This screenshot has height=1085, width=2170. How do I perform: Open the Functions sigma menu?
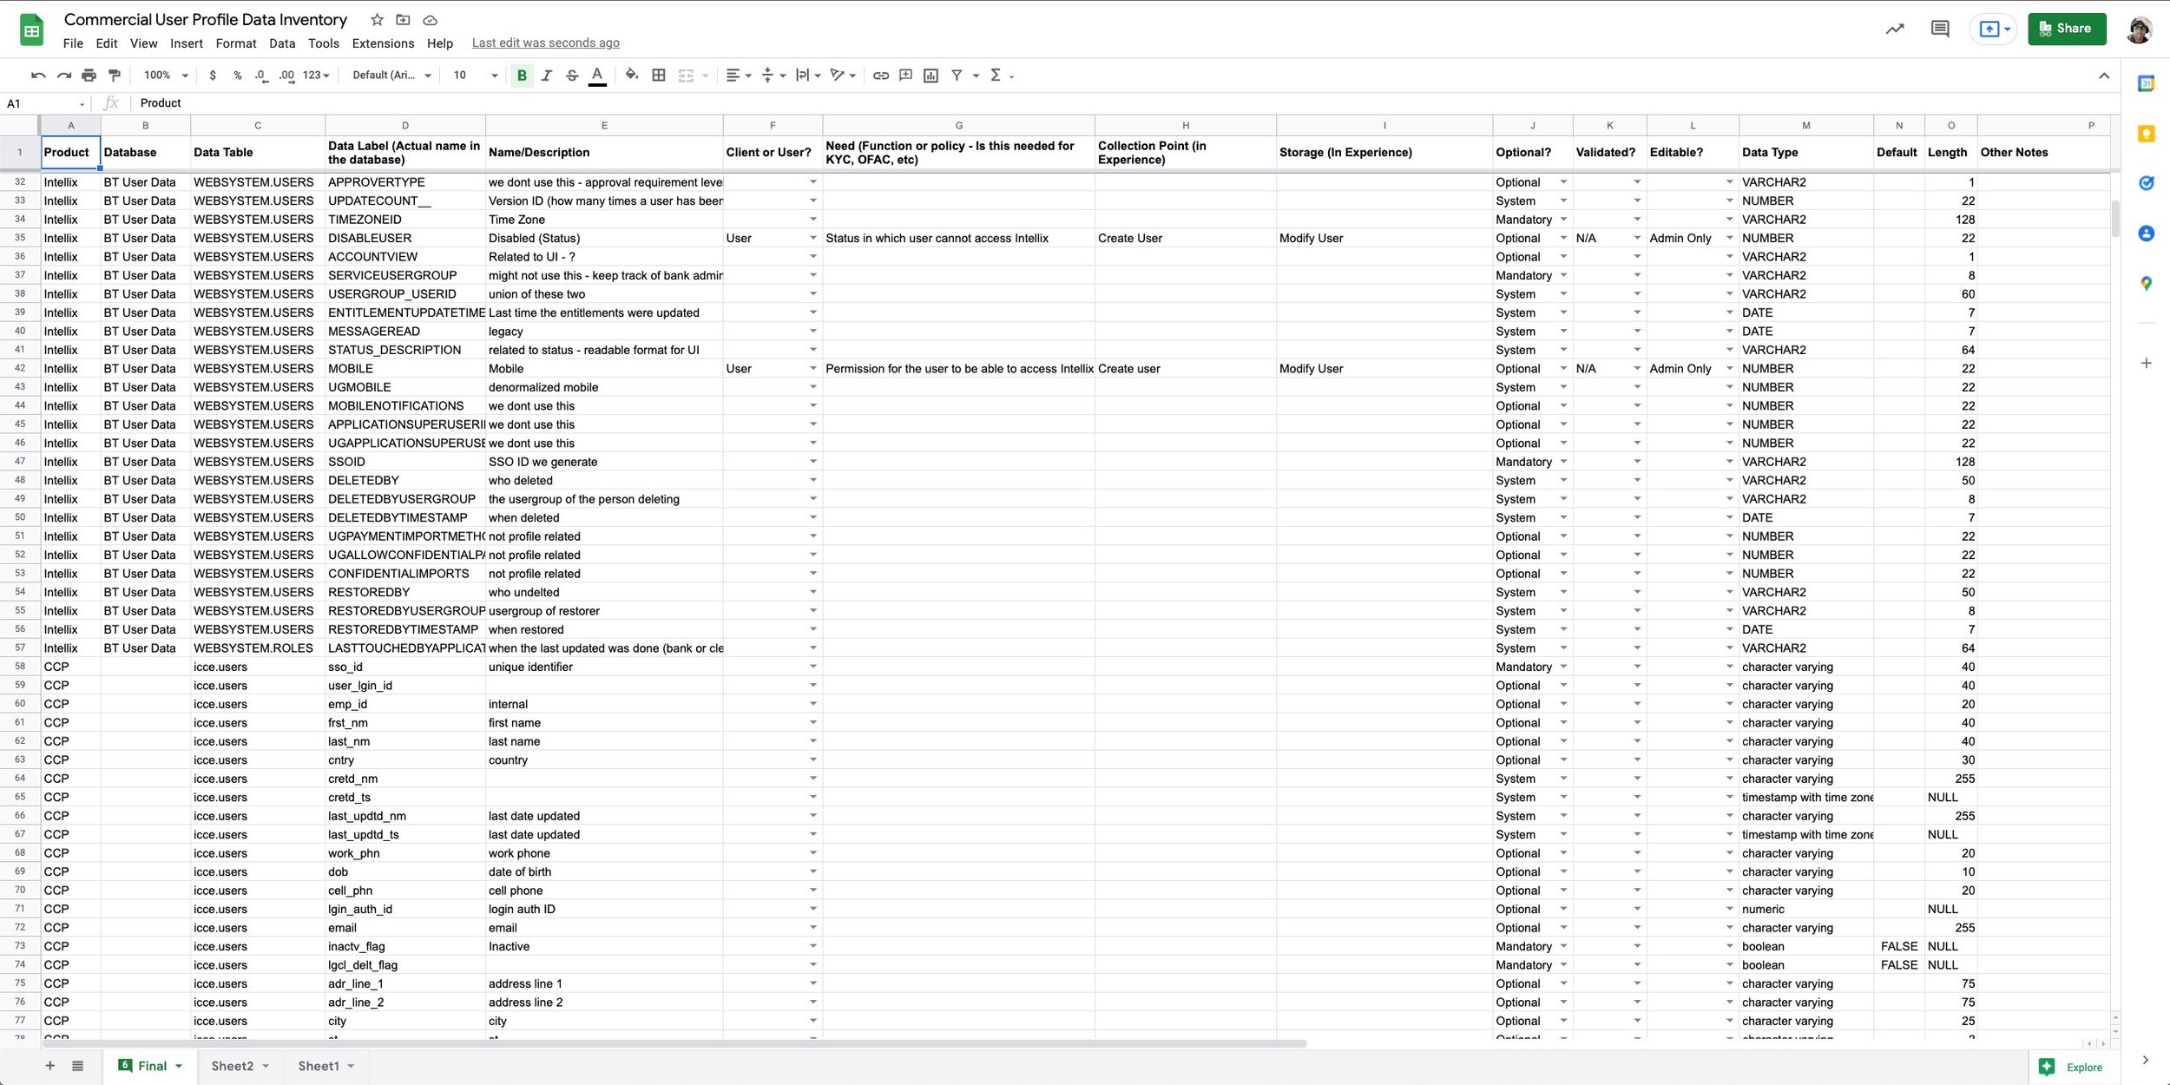[1002, 76]
